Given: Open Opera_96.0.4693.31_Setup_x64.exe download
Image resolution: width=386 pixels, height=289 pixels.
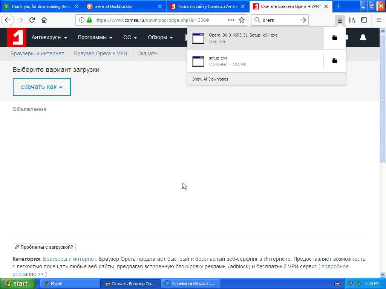Looking at the screenshot, I should (256, 38).
